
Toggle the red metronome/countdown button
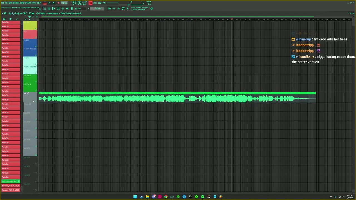pos(91,3)
